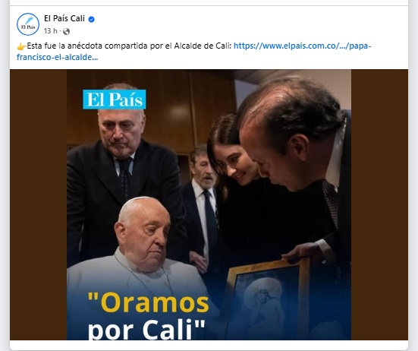Open the El País Cali profile picture
The image size is (418, 351).
(x=28, y=24)
